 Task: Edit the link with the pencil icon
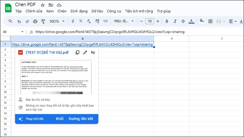point(85,52)
